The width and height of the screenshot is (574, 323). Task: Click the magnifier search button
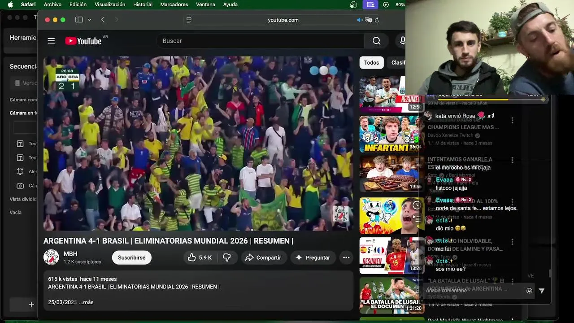coord(376,41)
